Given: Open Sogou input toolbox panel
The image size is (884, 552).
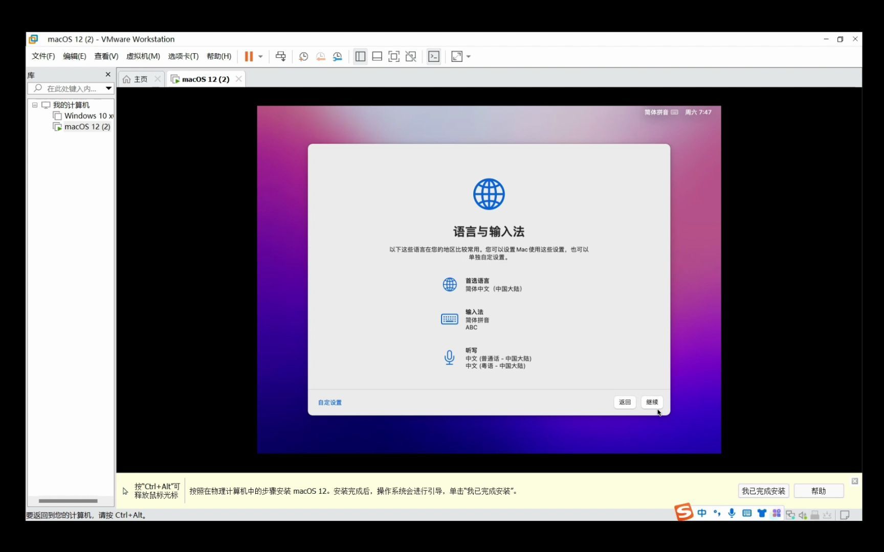Looking at the screenshot, I should 777,513.
